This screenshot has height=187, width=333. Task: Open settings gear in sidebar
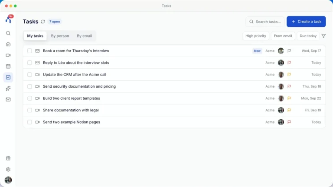(8, 169)
